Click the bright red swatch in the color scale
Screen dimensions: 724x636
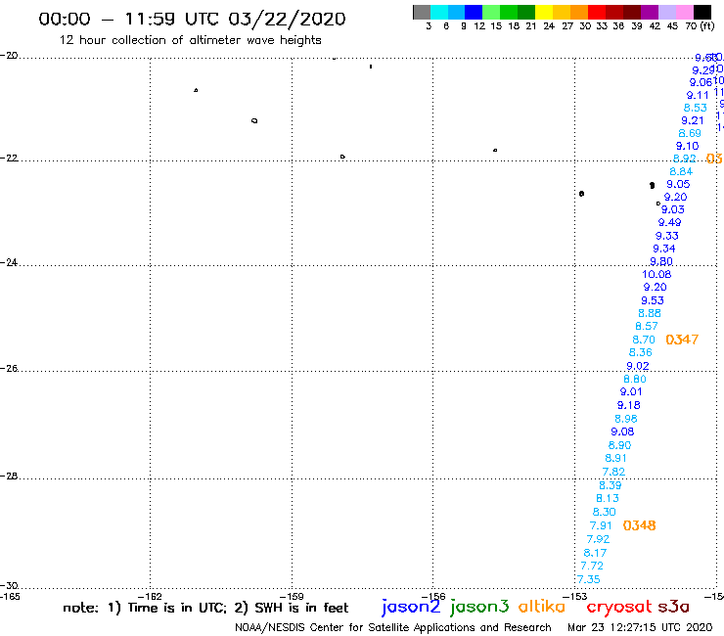[x=597, y=12]
